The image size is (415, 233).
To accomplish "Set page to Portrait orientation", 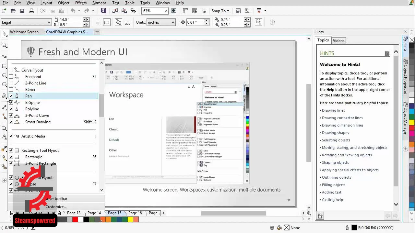I will (x=98, y=22).
